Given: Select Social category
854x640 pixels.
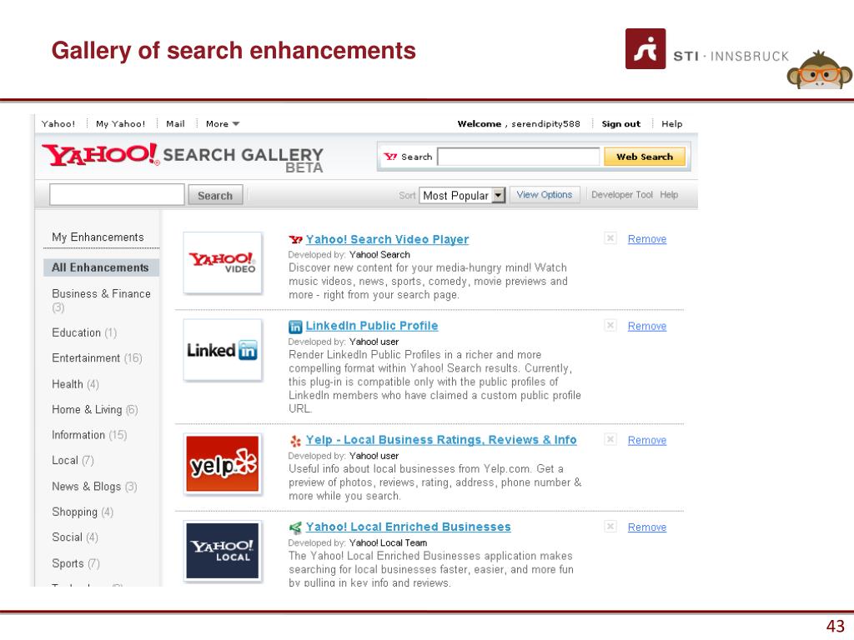Looking at the screenshot, I should click(74, 537).
